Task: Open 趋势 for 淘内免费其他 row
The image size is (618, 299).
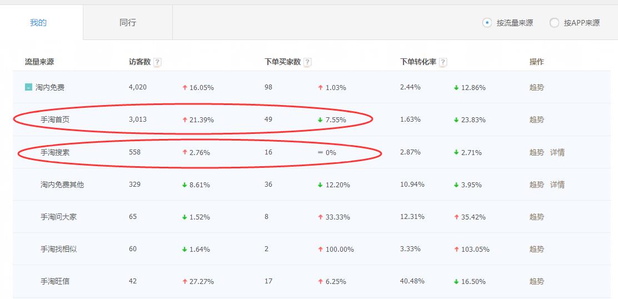Action: point(536,185)
